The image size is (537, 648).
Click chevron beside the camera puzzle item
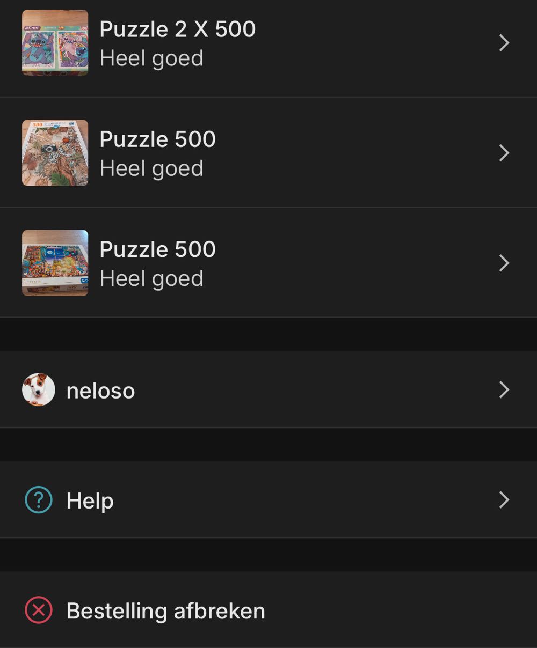[504, 153]
